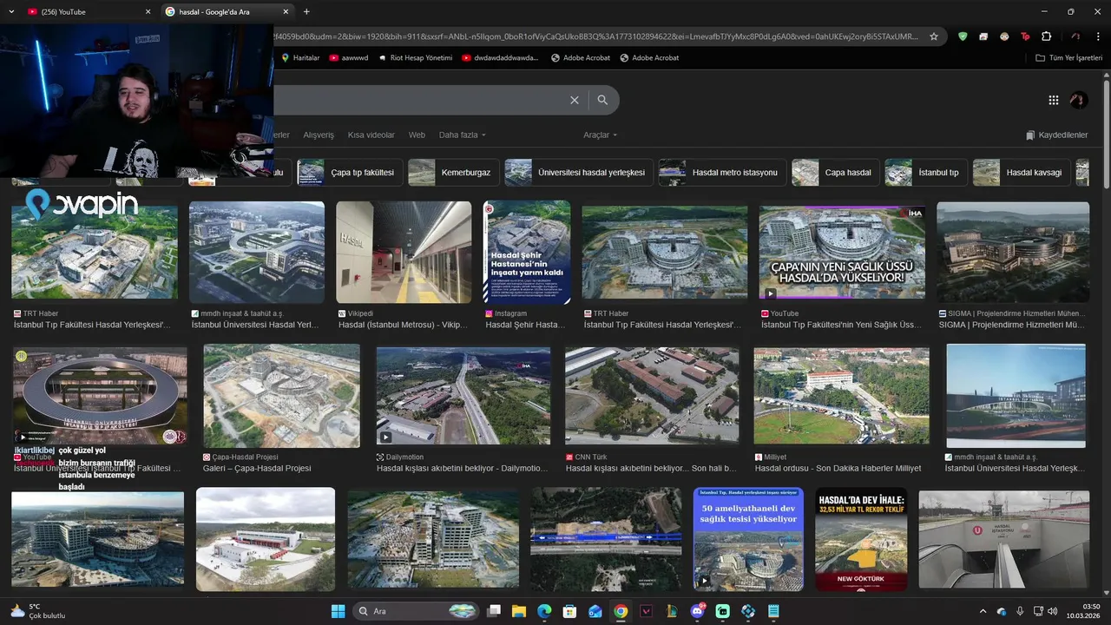The width and height of the screenshot is (1111, 625).
Task: Open the Haritalar bookmark
Action: pyautogui.click(x=300, y=57)
